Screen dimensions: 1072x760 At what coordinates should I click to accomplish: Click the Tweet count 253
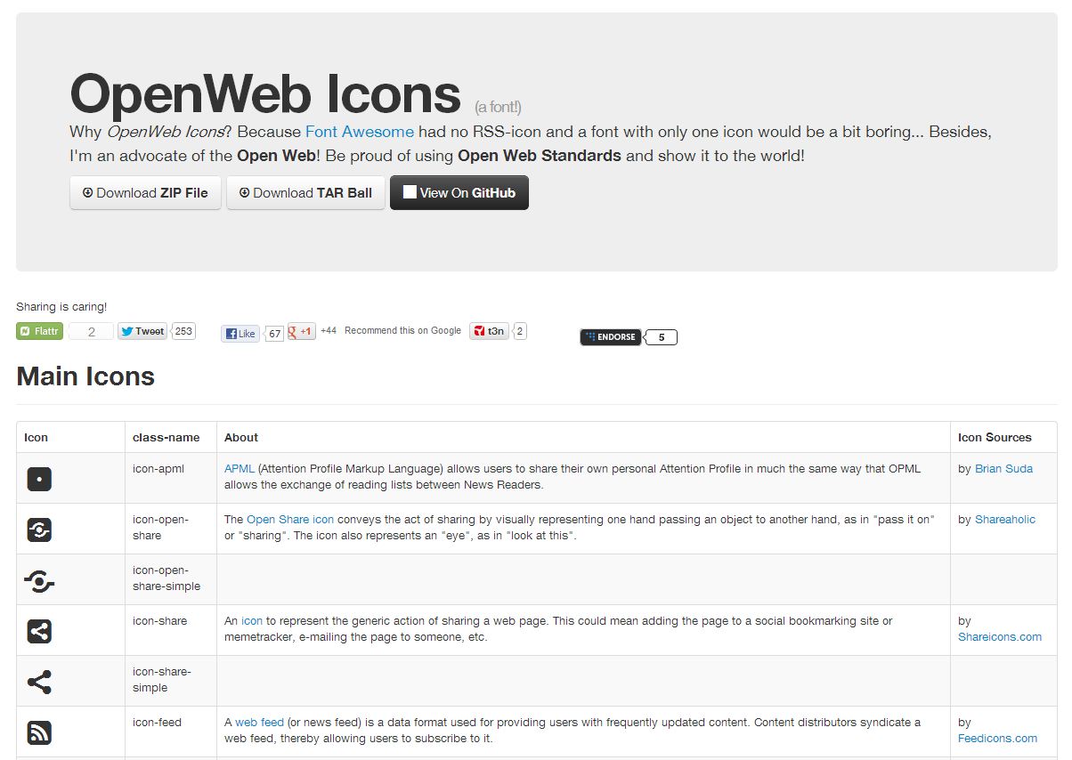click(183, 331)
